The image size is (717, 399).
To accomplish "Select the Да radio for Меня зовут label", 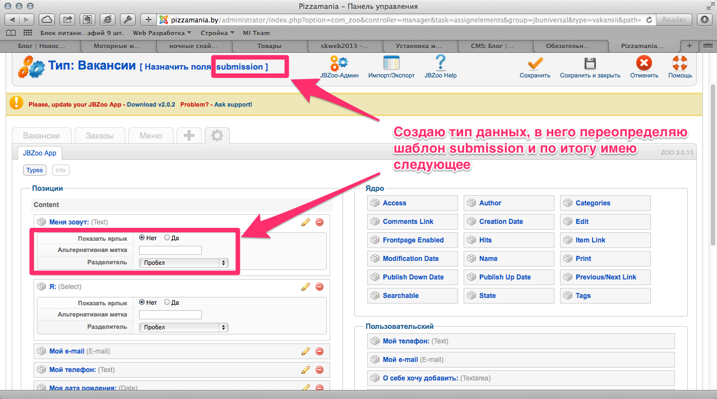I will click(167, 238).
